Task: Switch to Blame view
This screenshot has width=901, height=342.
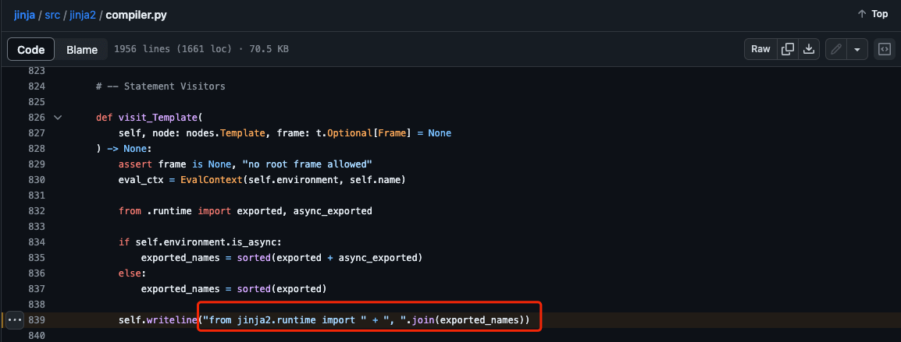Action: (82, 49)
